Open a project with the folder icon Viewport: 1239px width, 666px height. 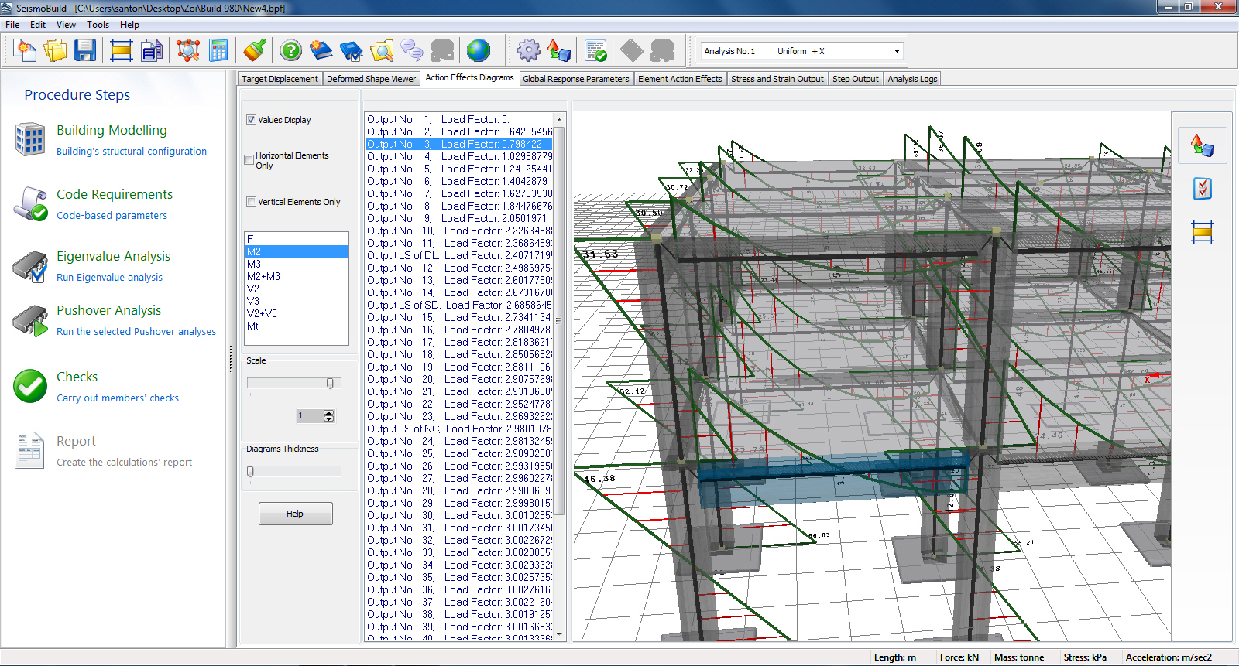coord(55,51)
